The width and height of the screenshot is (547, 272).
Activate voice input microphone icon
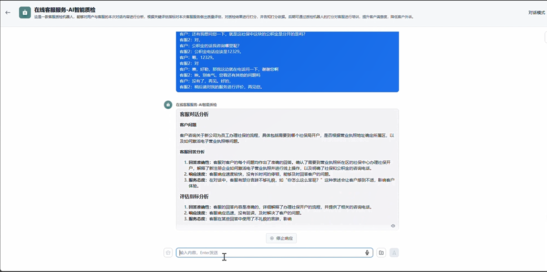[367, 253]
